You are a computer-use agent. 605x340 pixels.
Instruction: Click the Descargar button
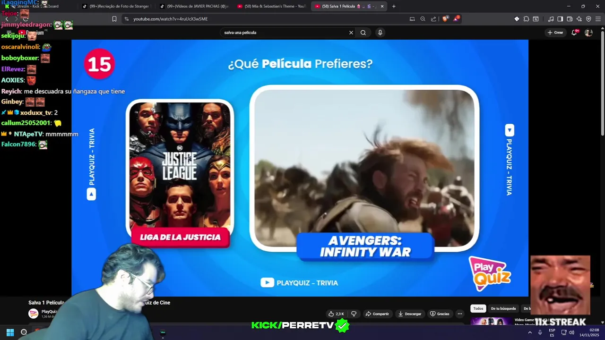click(x=409, y=314)
